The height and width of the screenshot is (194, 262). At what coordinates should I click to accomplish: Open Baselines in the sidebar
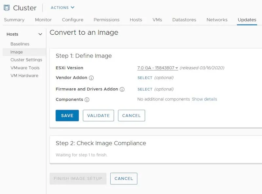pos(20,44)
